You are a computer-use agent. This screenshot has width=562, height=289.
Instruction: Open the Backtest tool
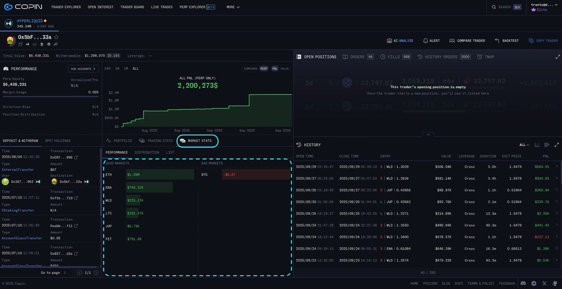point(507,41)
